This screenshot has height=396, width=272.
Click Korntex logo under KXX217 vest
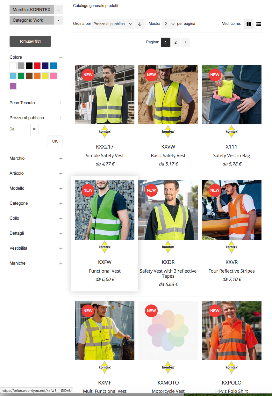point(104,131)
